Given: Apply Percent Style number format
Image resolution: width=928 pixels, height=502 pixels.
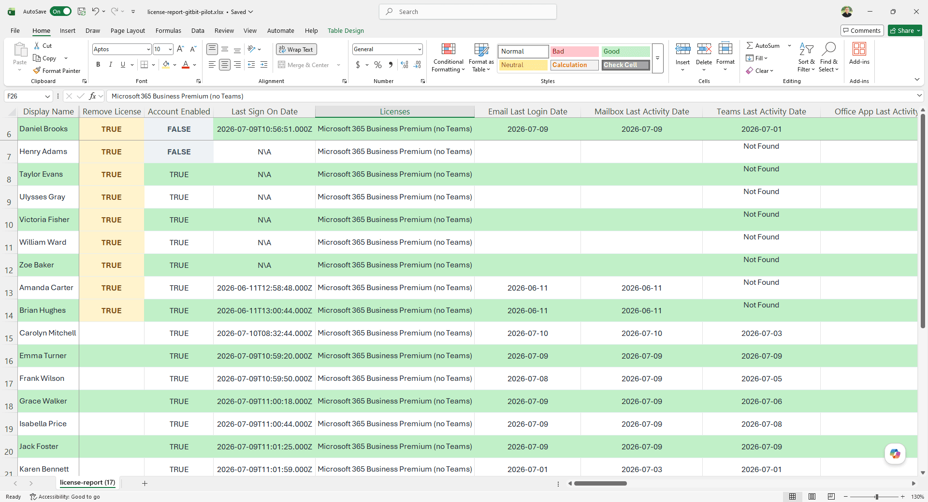Looking at the screenshot, I should 378,65.
